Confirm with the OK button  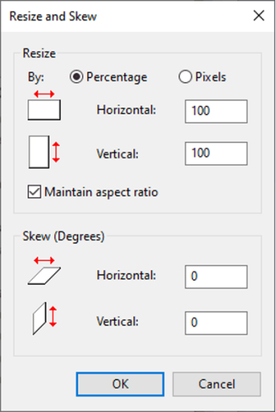(x=120, y=384)
